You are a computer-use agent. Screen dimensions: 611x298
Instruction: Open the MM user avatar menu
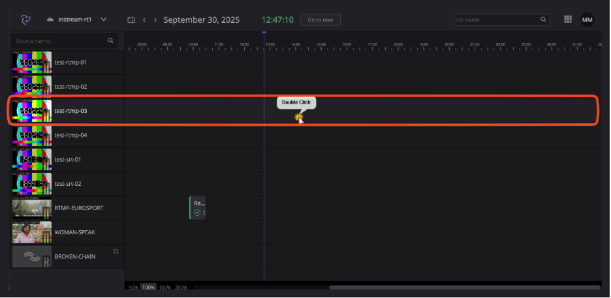587,20
